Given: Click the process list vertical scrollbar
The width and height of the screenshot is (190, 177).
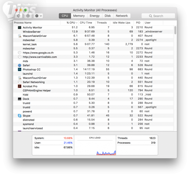Looking at the screenshot, I should (x=175, y=30).
